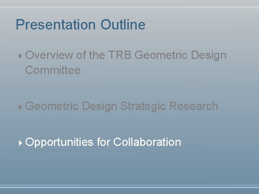Viewport: 259px width, 194px height.
Task: Click the word Committee on the wrapped line
Action: pos(53,70)
